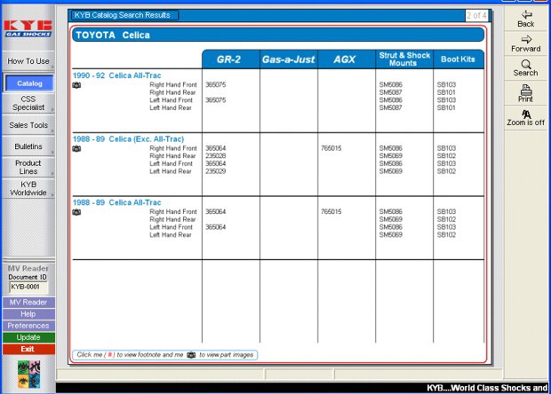551x394 pixels.
Task: Click the Document ID input field
Action: (28, 288)
